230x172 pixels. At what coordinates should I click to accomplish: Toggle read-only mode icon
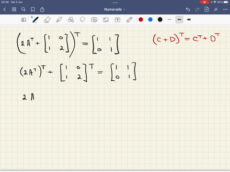coord(23,20)
